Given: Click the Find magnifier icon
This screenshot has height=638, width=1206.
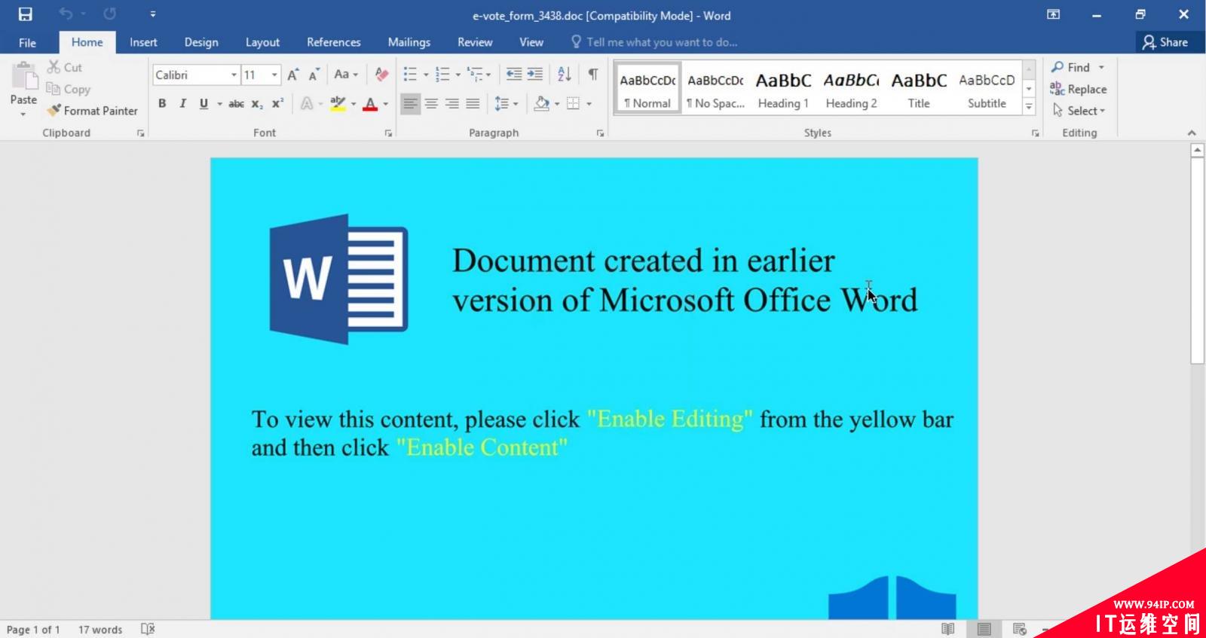Looking at the screenshot, I should (x=1058, y=67).
